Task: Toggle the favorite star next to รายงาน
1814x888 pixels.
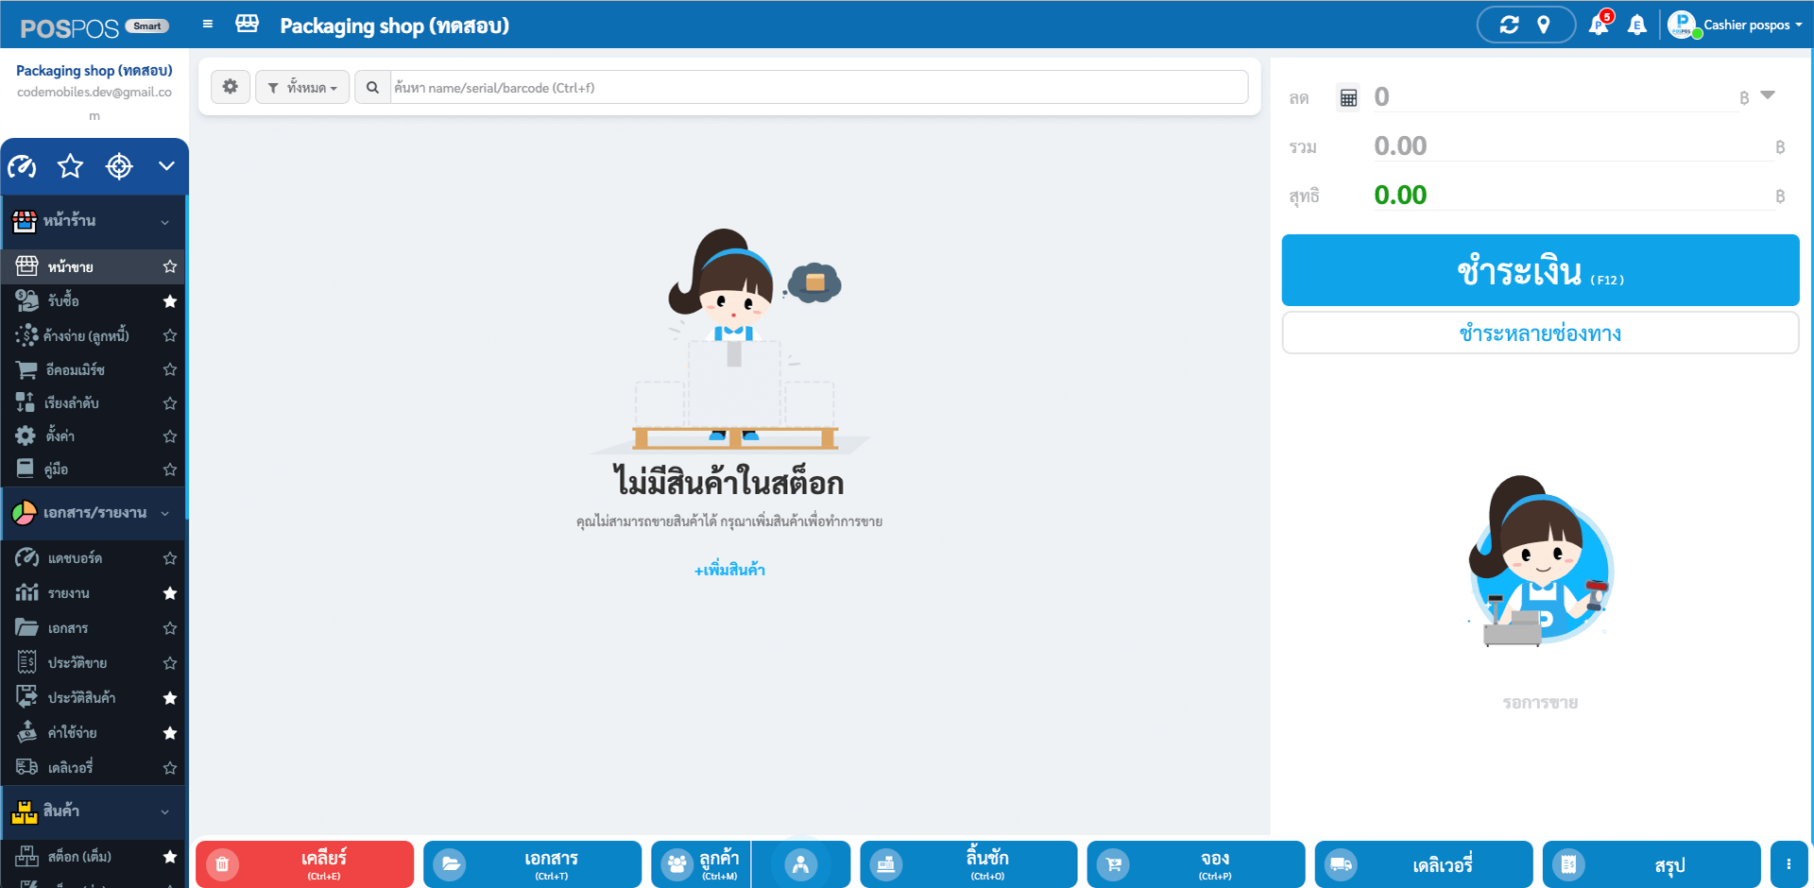Action: tap(170, 593)
